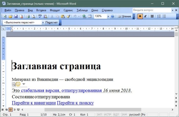This screenshot has height=117, width=179.
Task: Activate the Format Painter brush
Action: pyautogui.click(x=68, y=16)
